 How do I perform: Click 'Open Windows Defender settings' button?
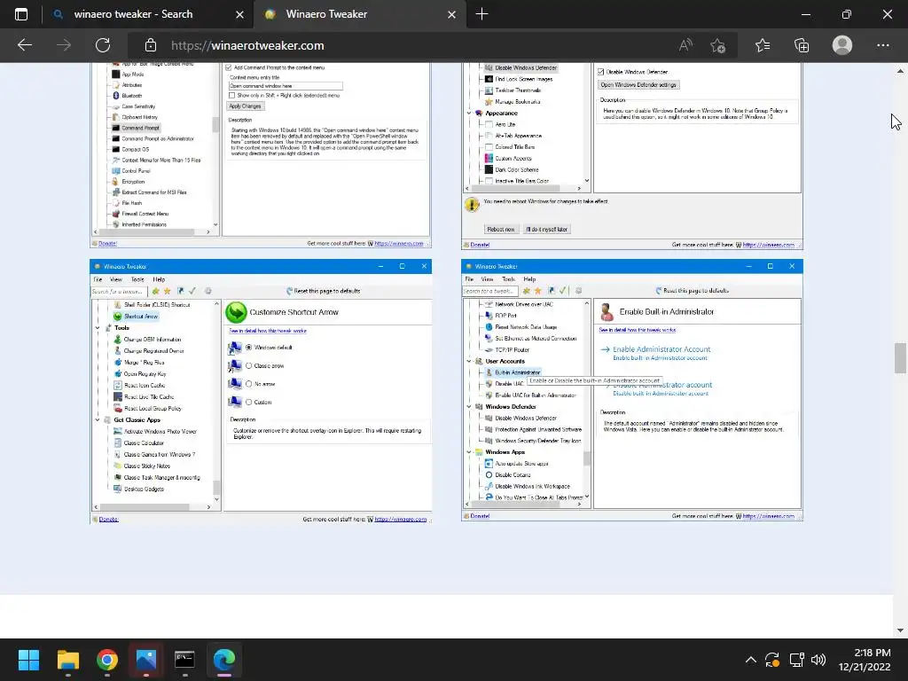638,84
